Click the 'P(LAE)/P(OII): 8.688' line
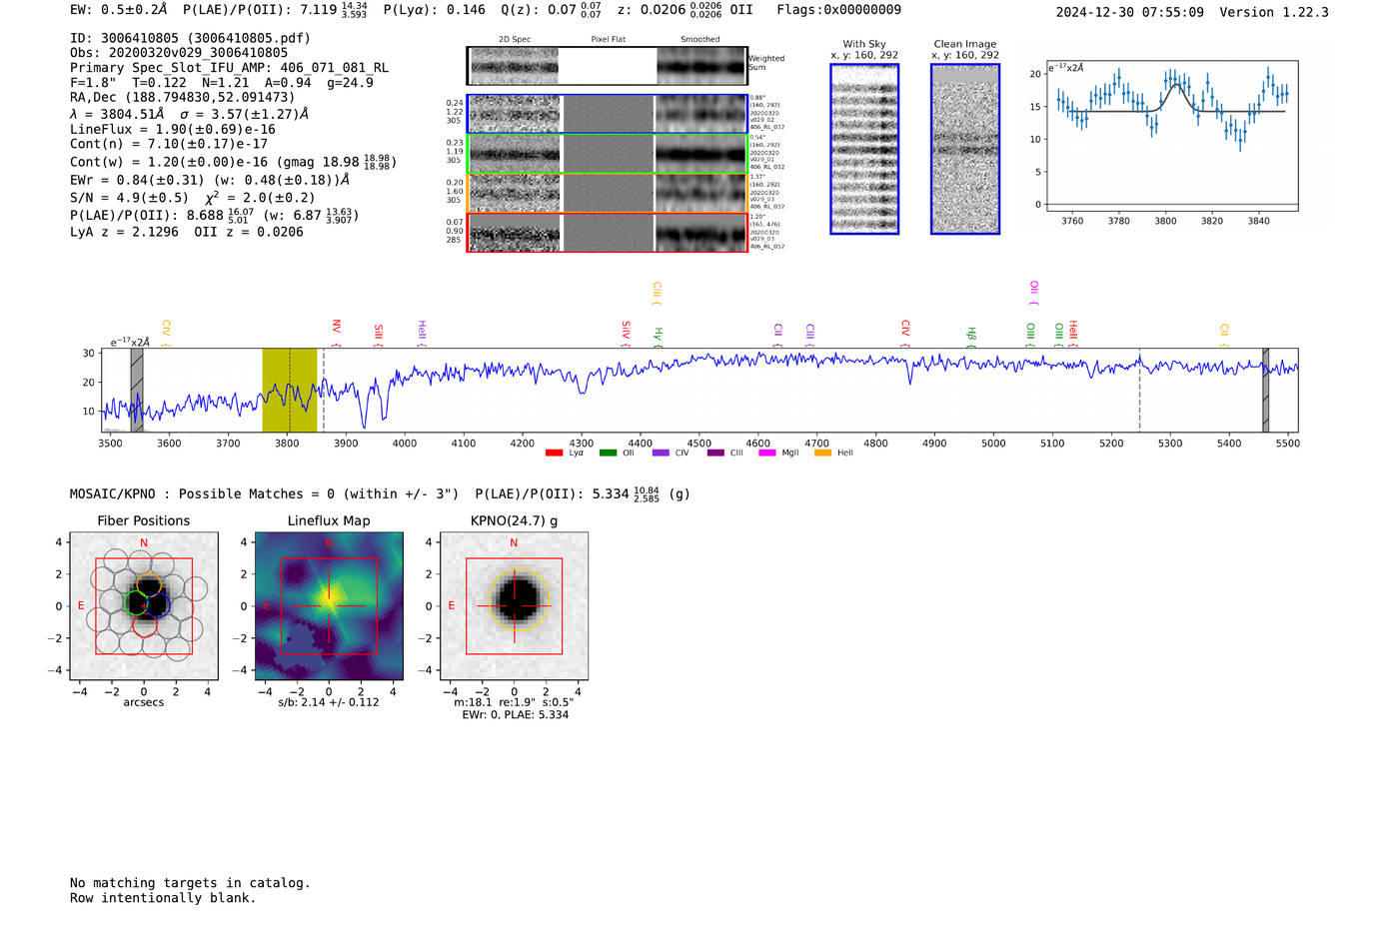This screenshot has width=1399, height=952. click(214, 215)
